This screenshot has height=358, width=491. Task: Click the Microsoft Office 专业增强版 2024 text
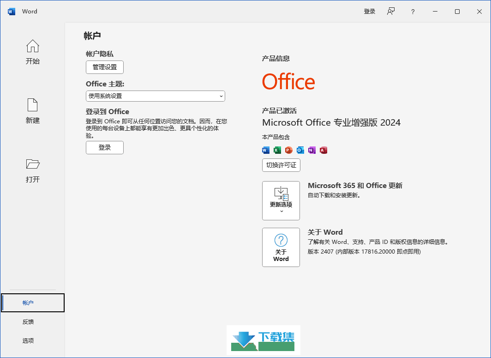[331, 122]
